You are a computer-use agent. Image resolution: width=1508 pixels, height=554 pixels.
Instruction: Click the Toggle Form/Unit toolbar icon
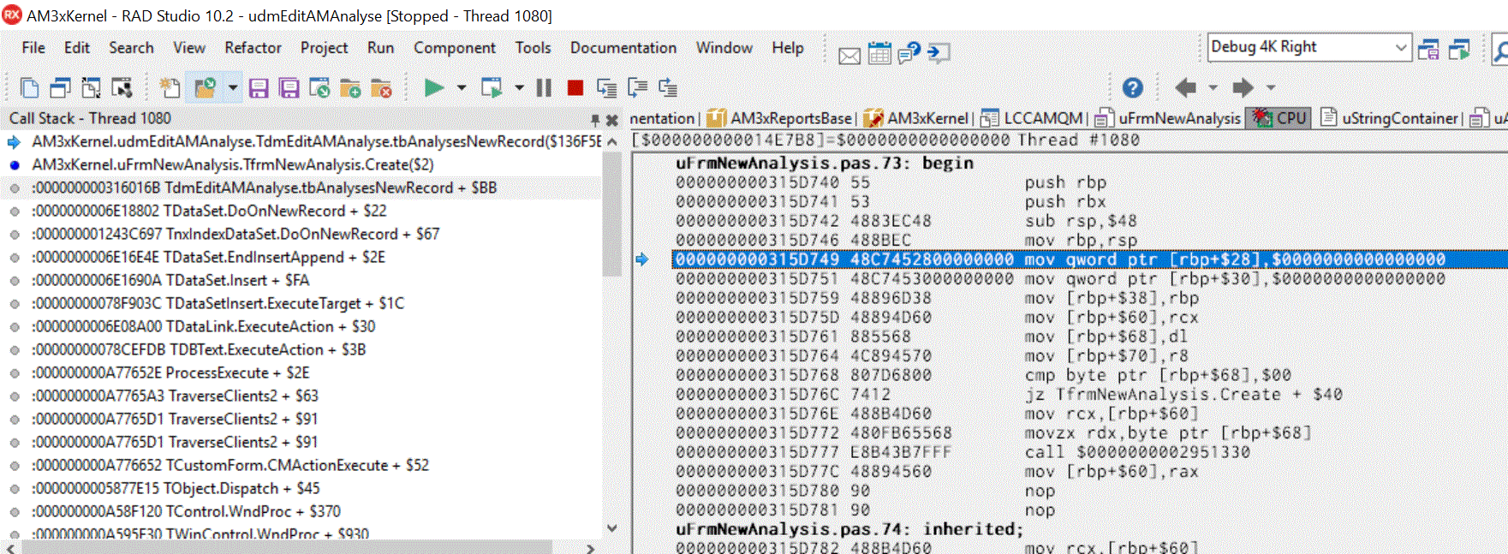pyautogui.click(x=122, y=87)
